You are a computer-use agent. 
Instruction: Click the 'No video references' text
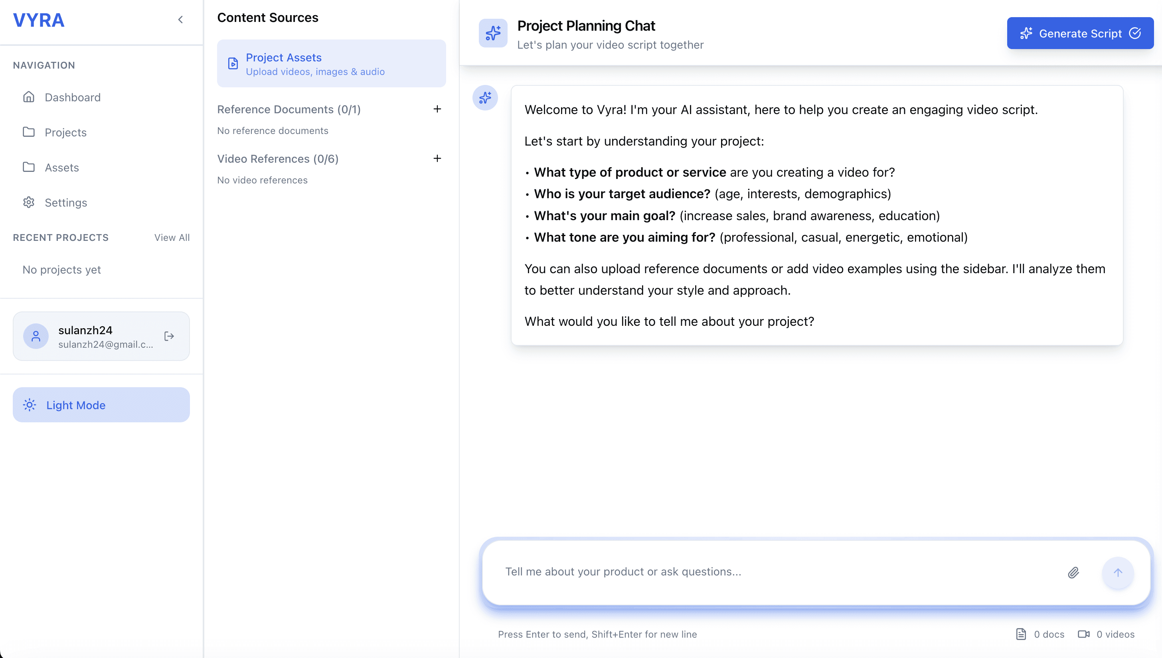tap(262, 180)
